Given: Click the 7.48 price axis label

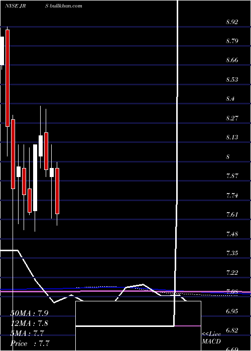Looking at the screenshot, I should pyautogui.click(x=232, y=234).
